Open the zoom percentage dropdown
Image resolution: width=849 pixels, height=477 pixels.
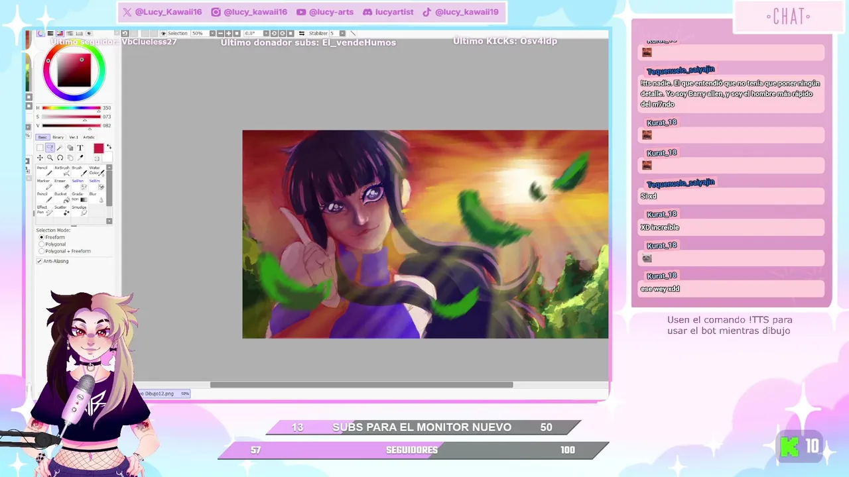[212, 33]
